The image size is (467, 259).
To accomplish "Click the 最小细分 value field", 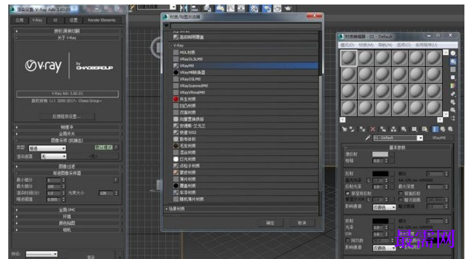I will 54,180.
